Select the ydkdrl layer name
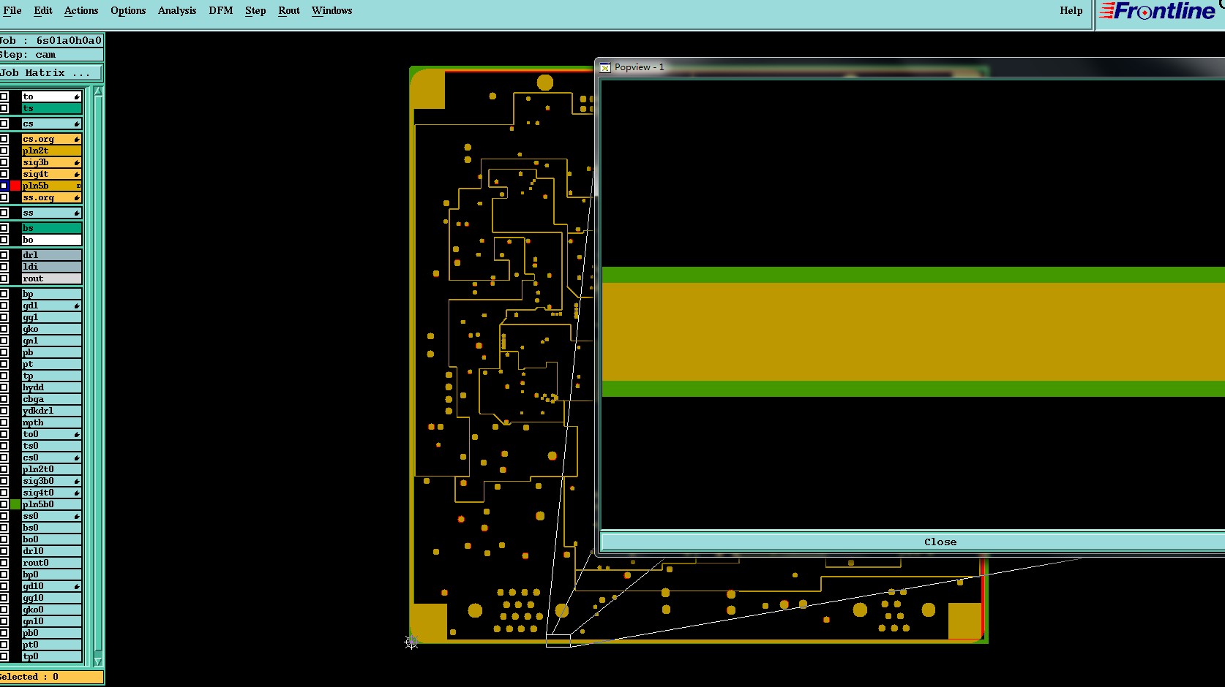This screenshot has height=687, width=1225. (x=51, y=411)
